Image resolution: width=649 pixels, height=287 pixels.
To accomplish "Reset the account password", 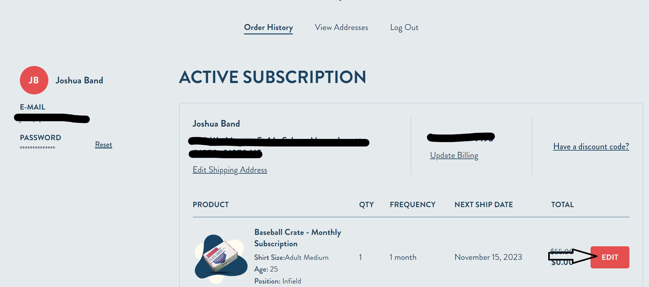I will click(x=103, y=145).
